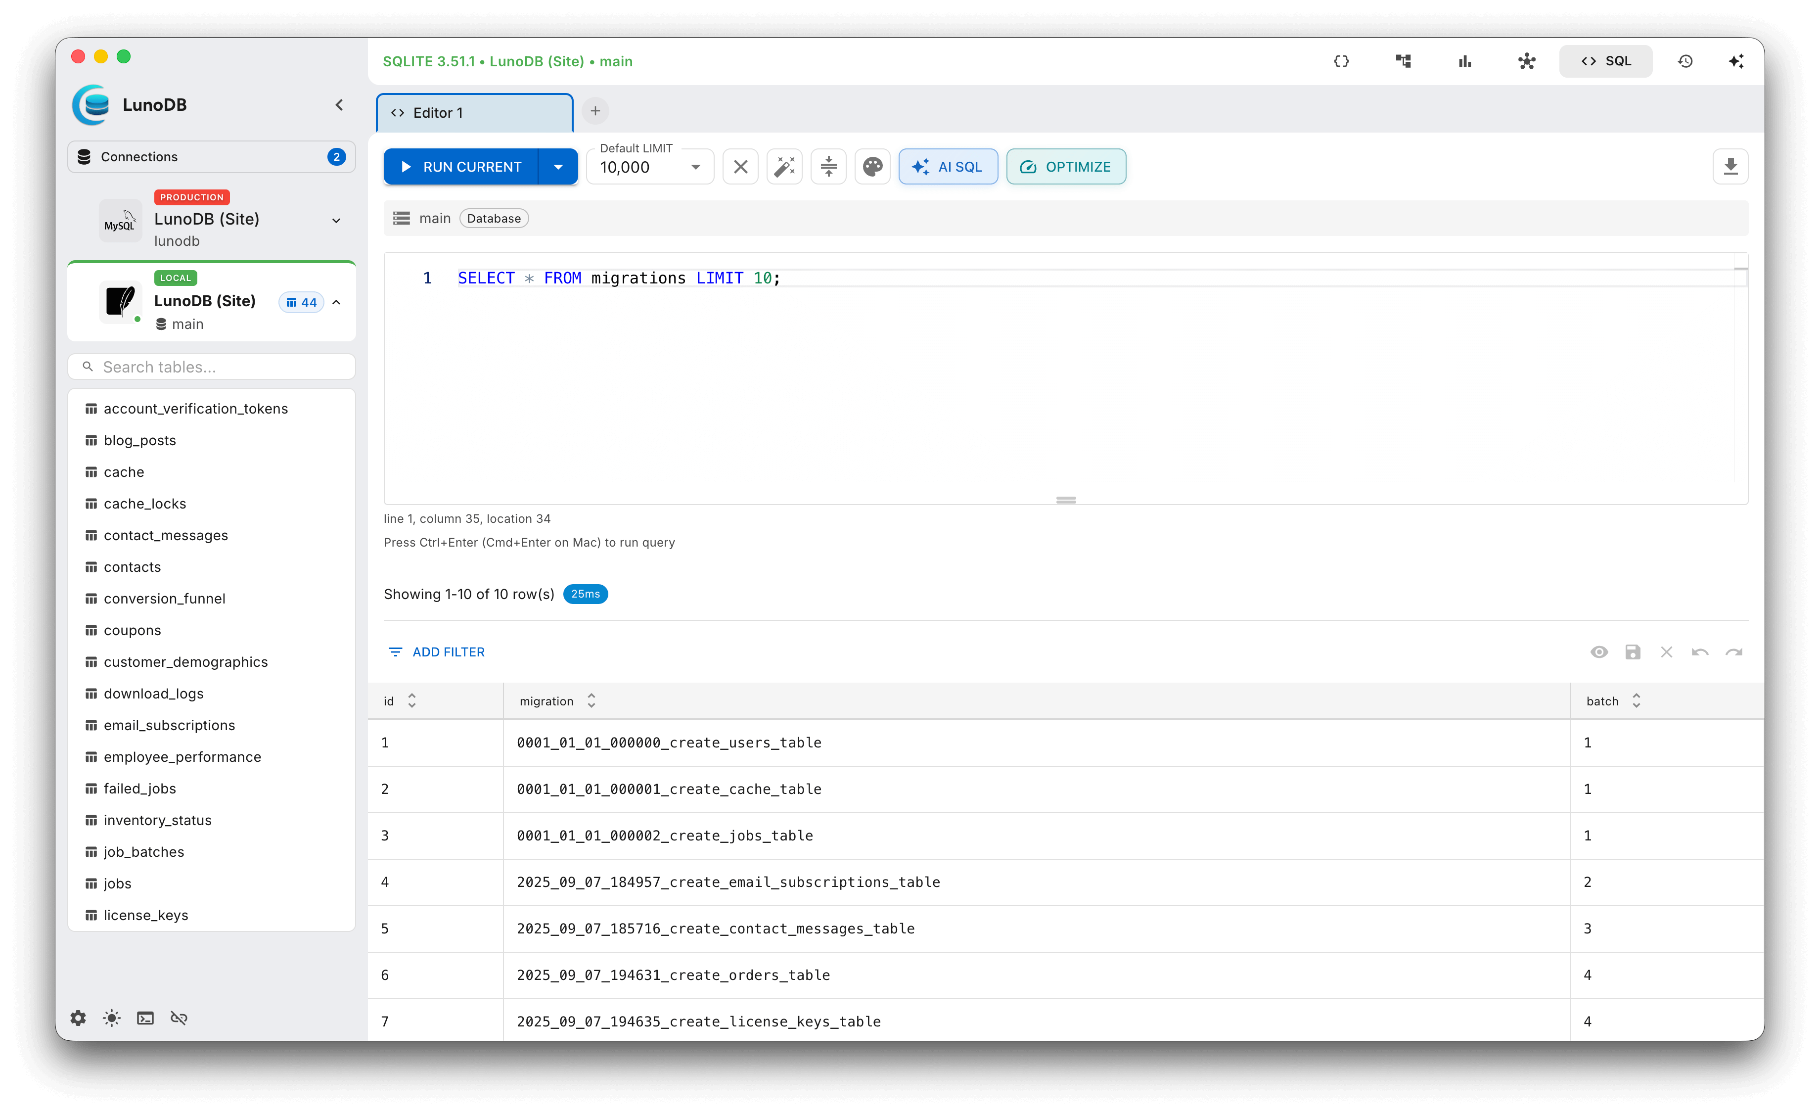
Task: Open the run options dropdown arrow
Action: click(558, 167)
